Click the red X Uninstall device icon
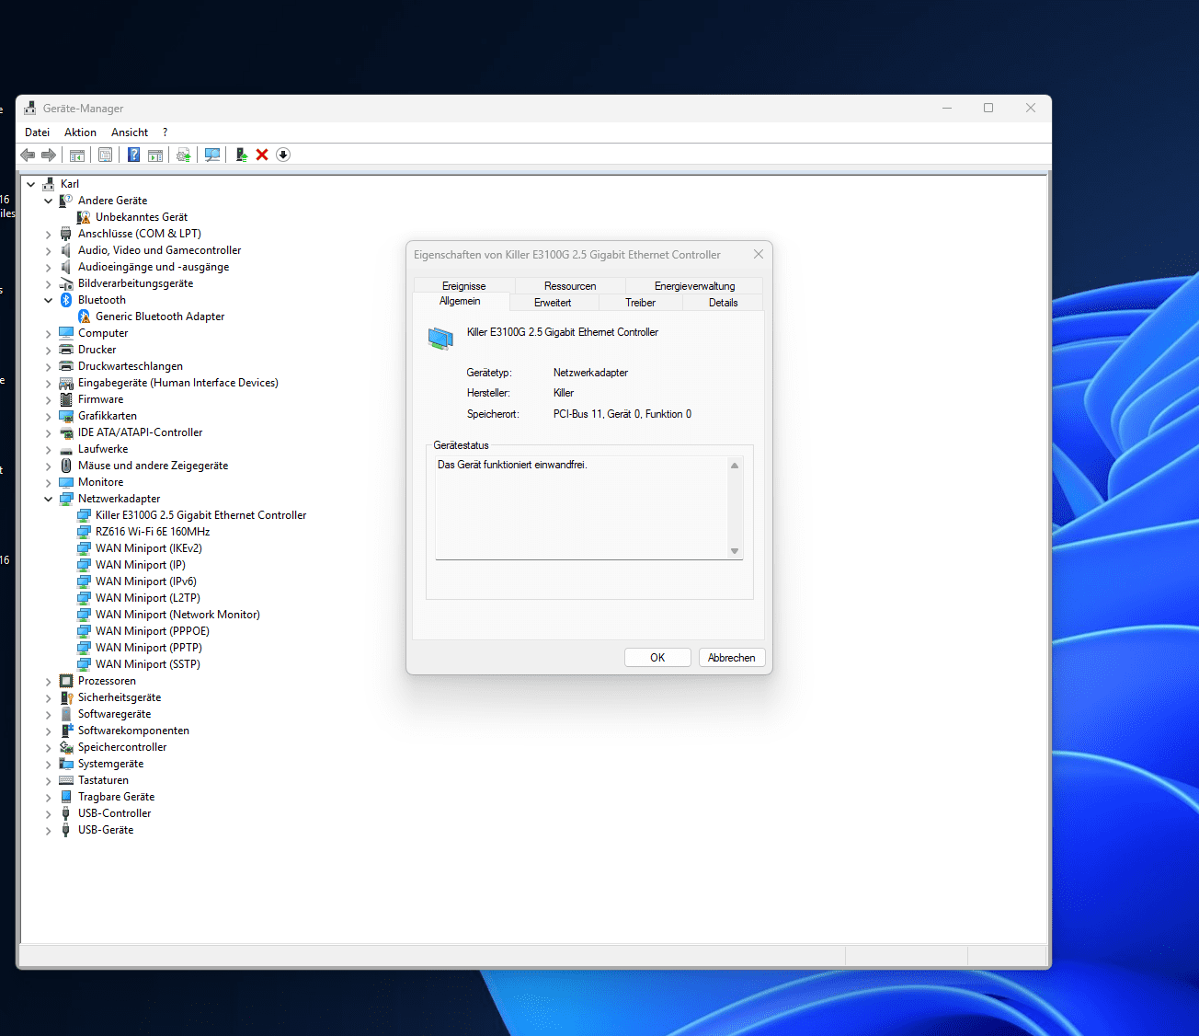Image resolution: width=1199 pixels, height=1036 pixels. [262, 155]
